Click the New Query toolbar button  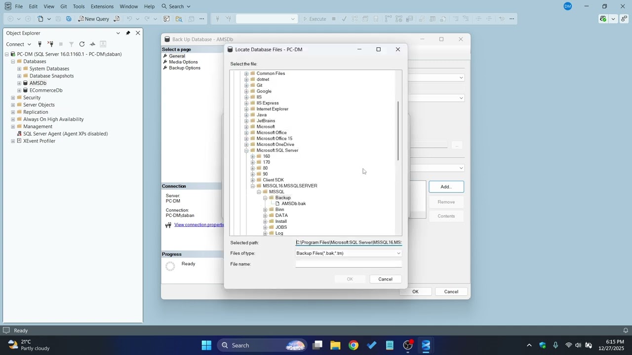coord(93,19)
